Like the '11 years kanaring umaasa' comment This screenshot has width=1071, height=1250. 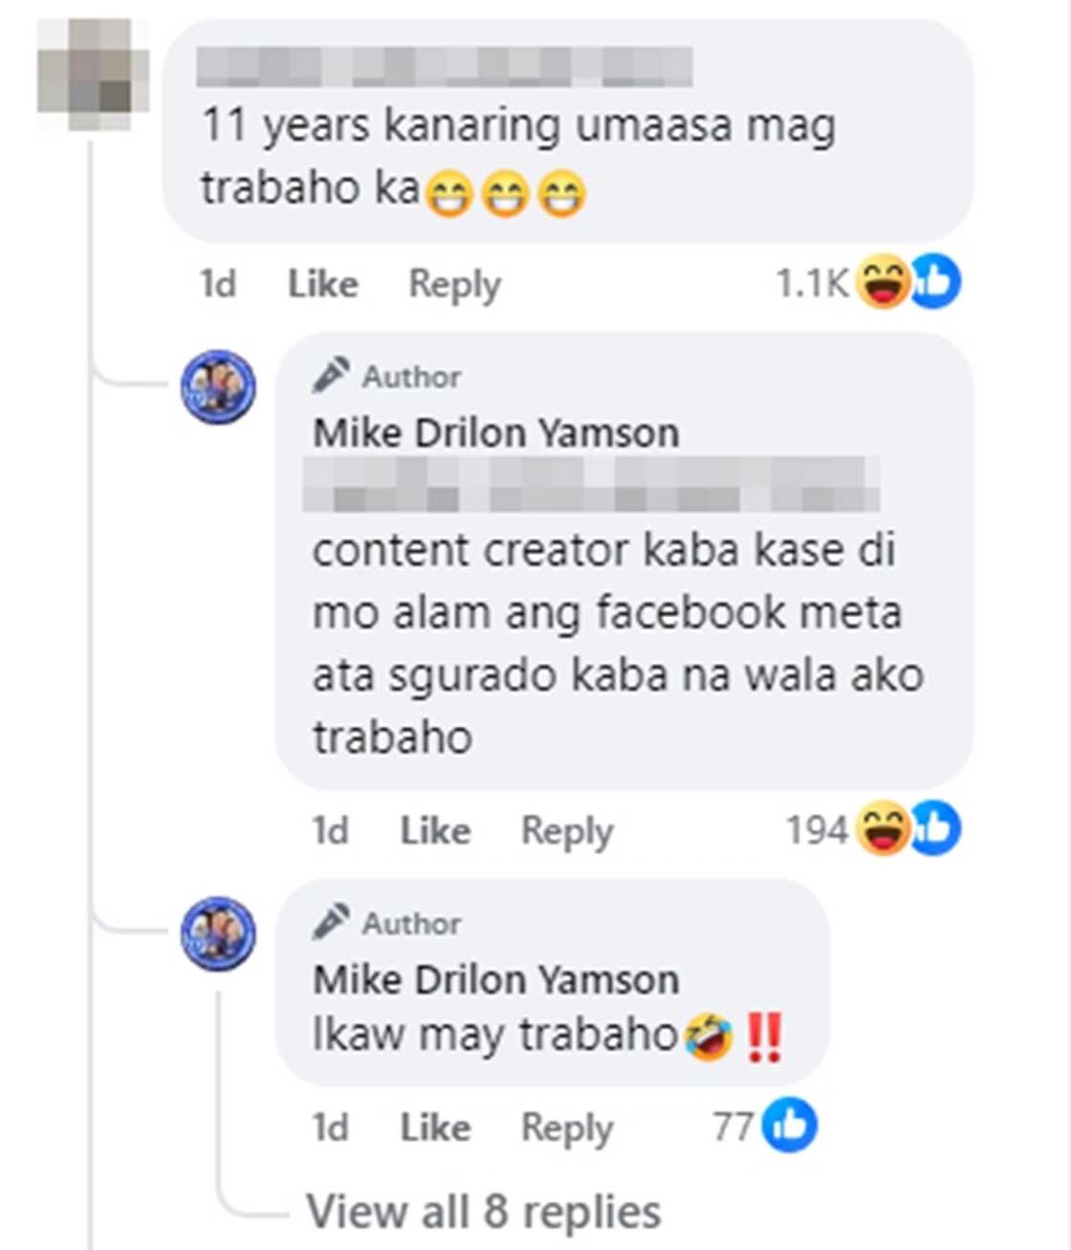tap(323, 284)
